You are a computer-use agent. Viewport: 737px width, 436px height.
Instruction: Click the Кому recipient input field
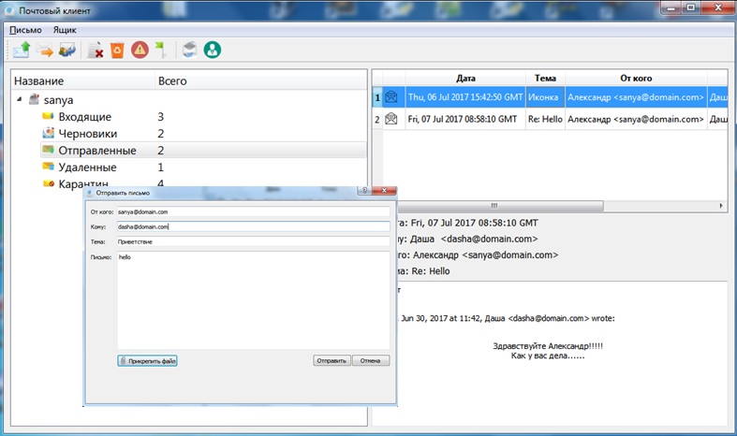[x=254, y=226]
